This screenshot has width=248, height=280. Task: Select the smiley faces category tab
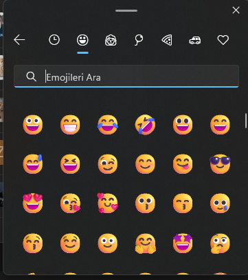[82, 40]
